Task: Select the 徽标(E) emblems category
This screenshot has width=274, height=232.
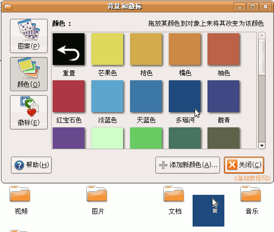Action: point(29,112)
